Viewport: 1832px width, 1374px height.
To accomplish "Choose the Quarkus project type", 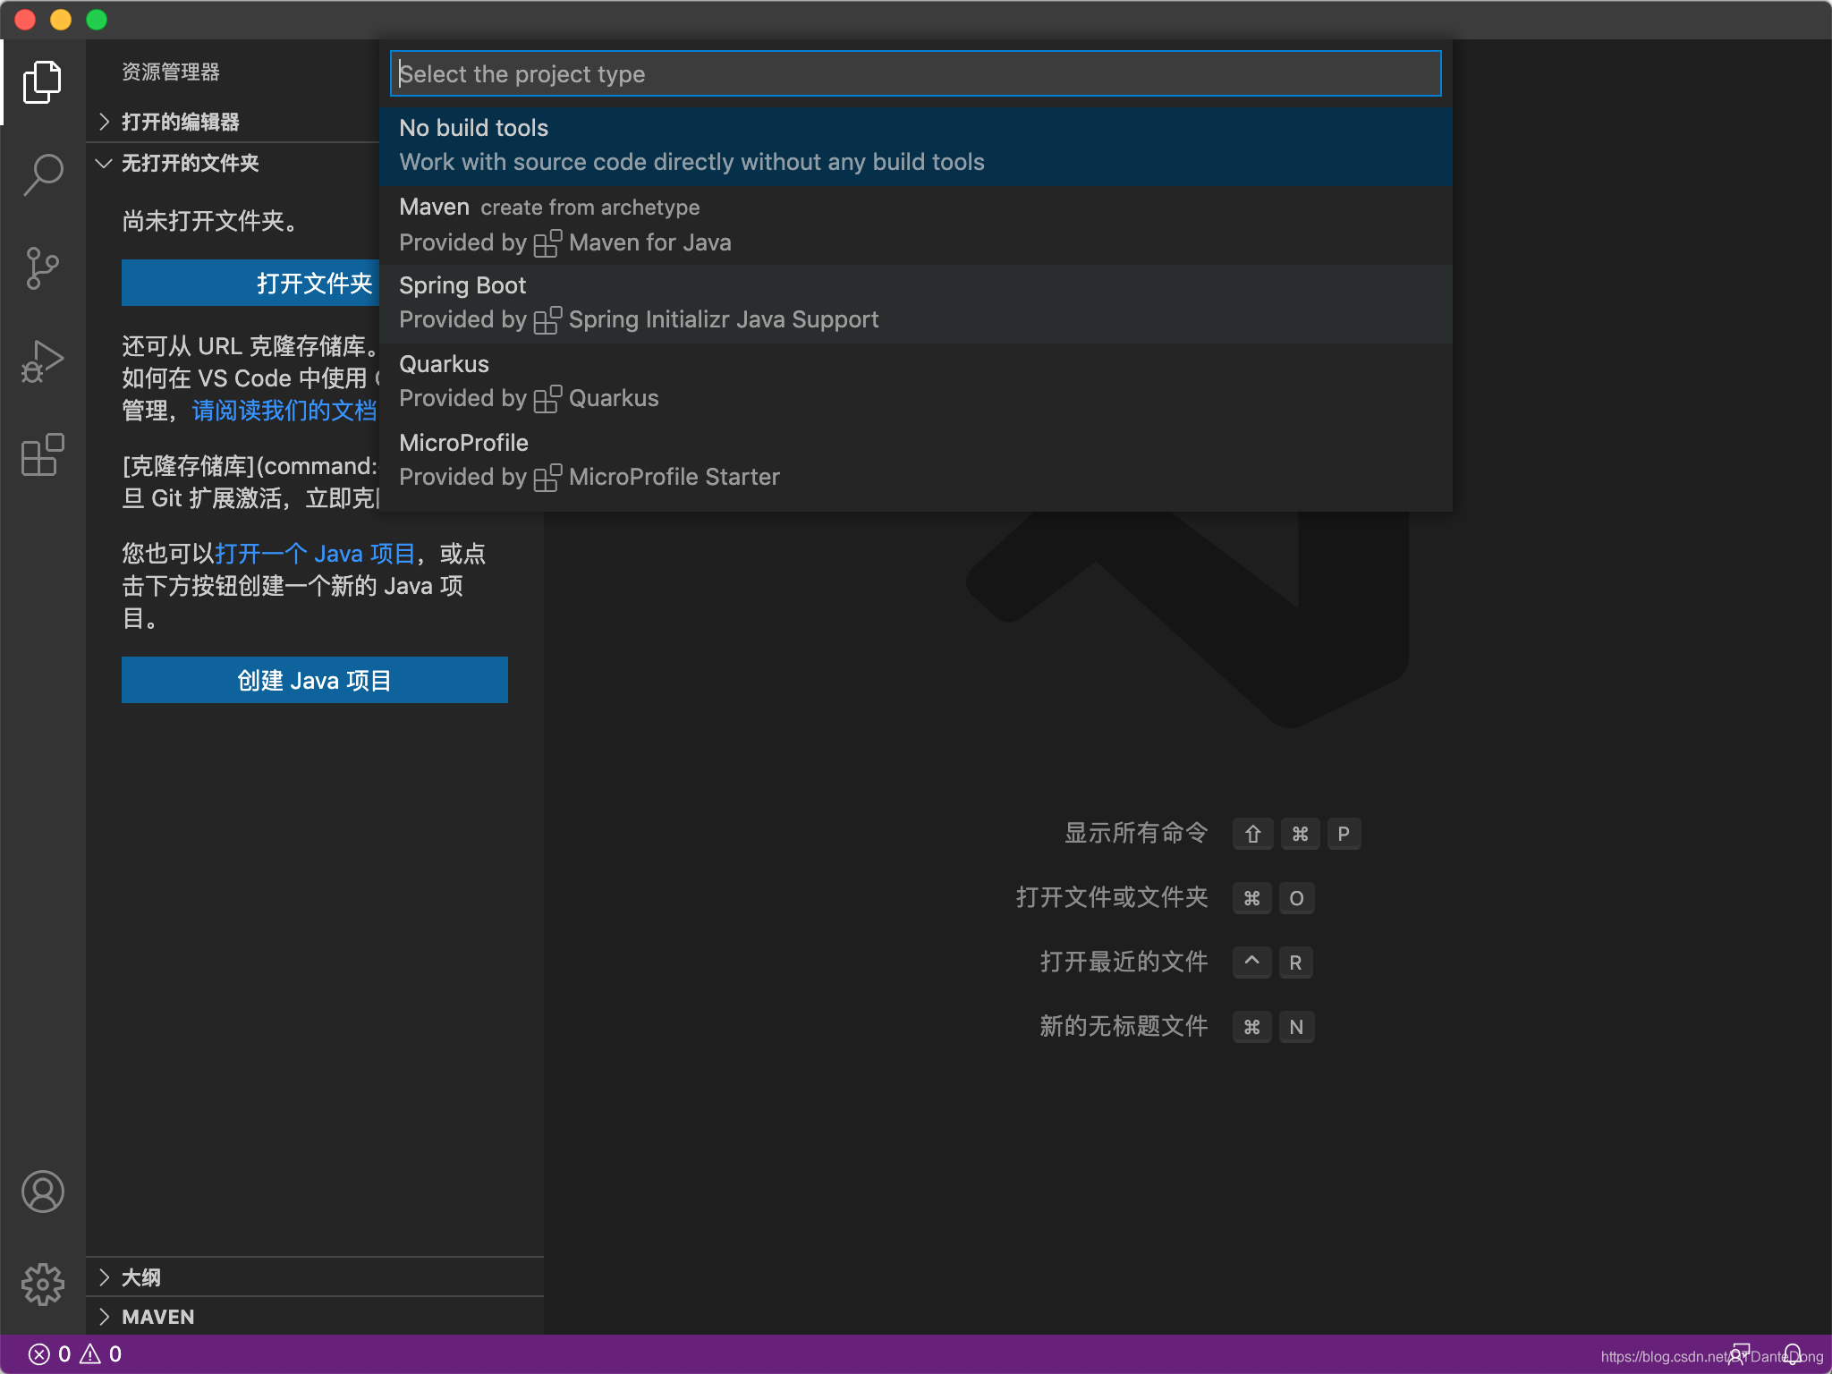I will click(x=915, y=382).
